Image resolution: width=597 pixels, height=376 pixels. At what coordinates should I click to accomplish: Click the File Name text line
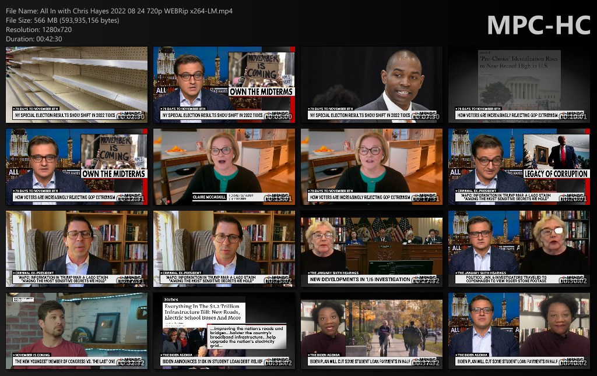pos(119,11)
